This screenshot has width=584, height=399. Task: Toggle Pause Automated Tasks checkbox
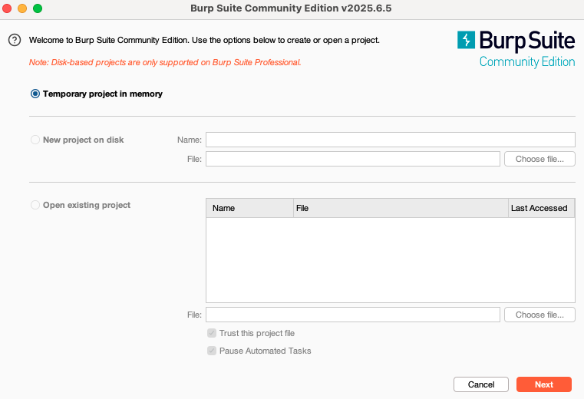point(212,351)
